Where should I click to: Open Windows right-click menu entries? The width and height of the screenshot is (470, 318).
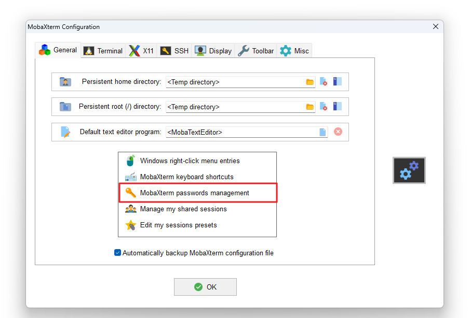[x=197, y=161]
